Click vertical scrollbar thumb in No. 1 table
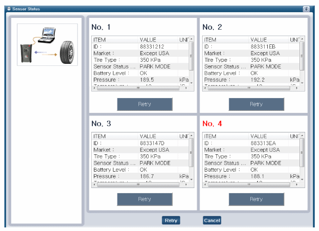Image resolution: width=319 pixels, height=231 pixels. 191,56
